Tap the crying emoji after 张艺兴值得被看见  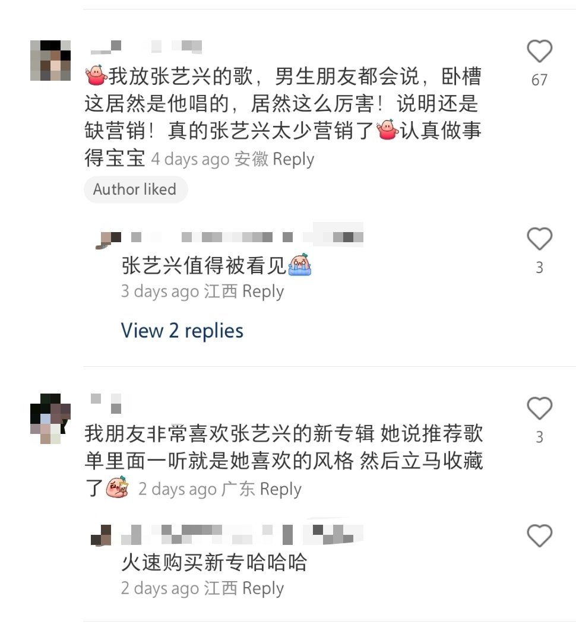[299, 265]
